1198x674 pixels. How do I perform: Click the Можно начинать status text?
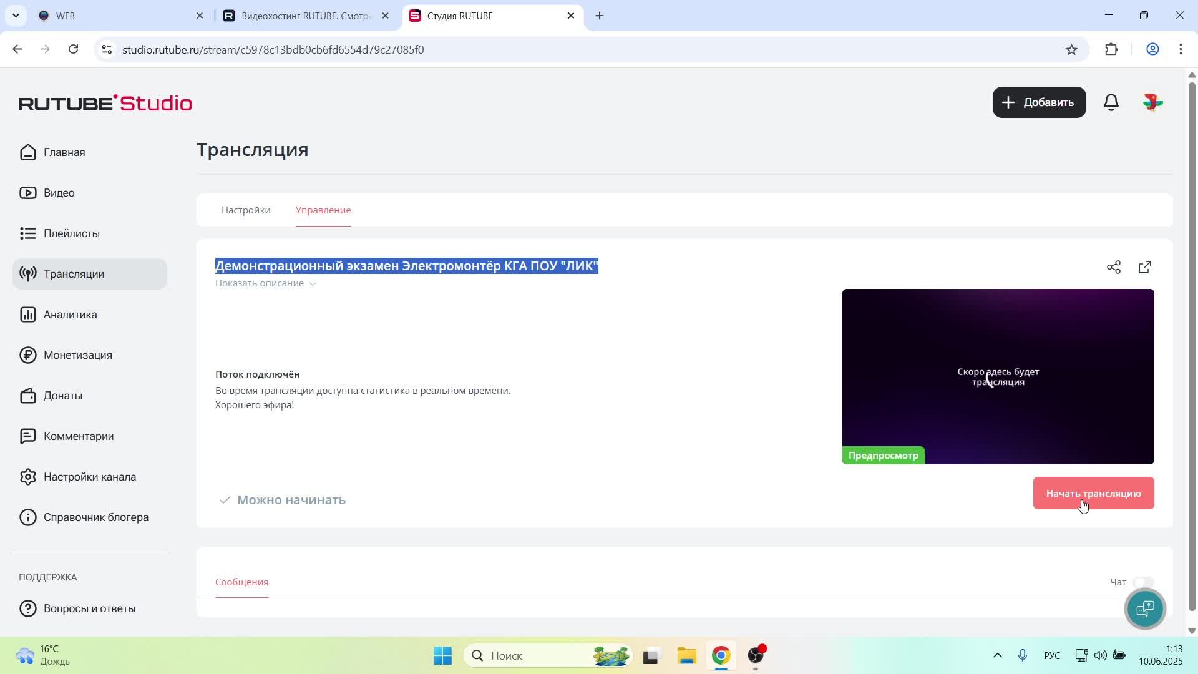coord(291,500)
